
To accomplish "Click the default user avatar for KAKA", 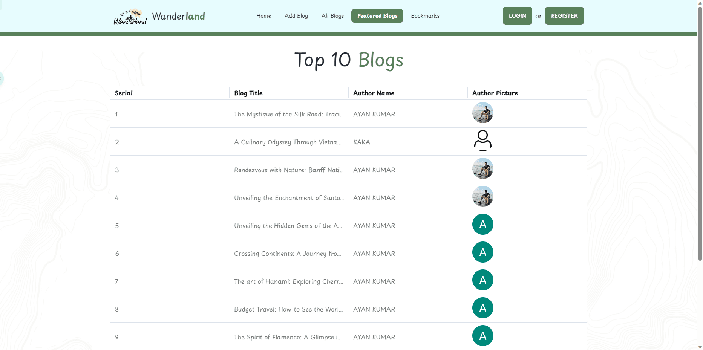I will [x=482, y=141].
